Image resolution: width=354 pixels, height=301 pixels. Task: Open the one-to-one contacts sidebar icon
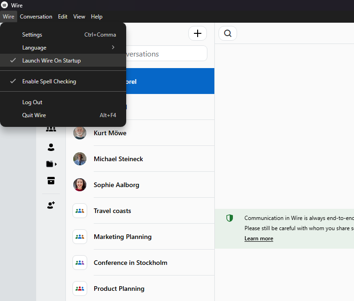click(51, 147)
